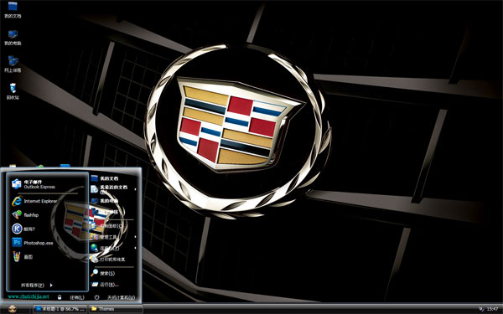Click the Start button on the taskbar
The width and height of the screenshot is (503, 314).
pyautogui.click(x=13, y=309)
